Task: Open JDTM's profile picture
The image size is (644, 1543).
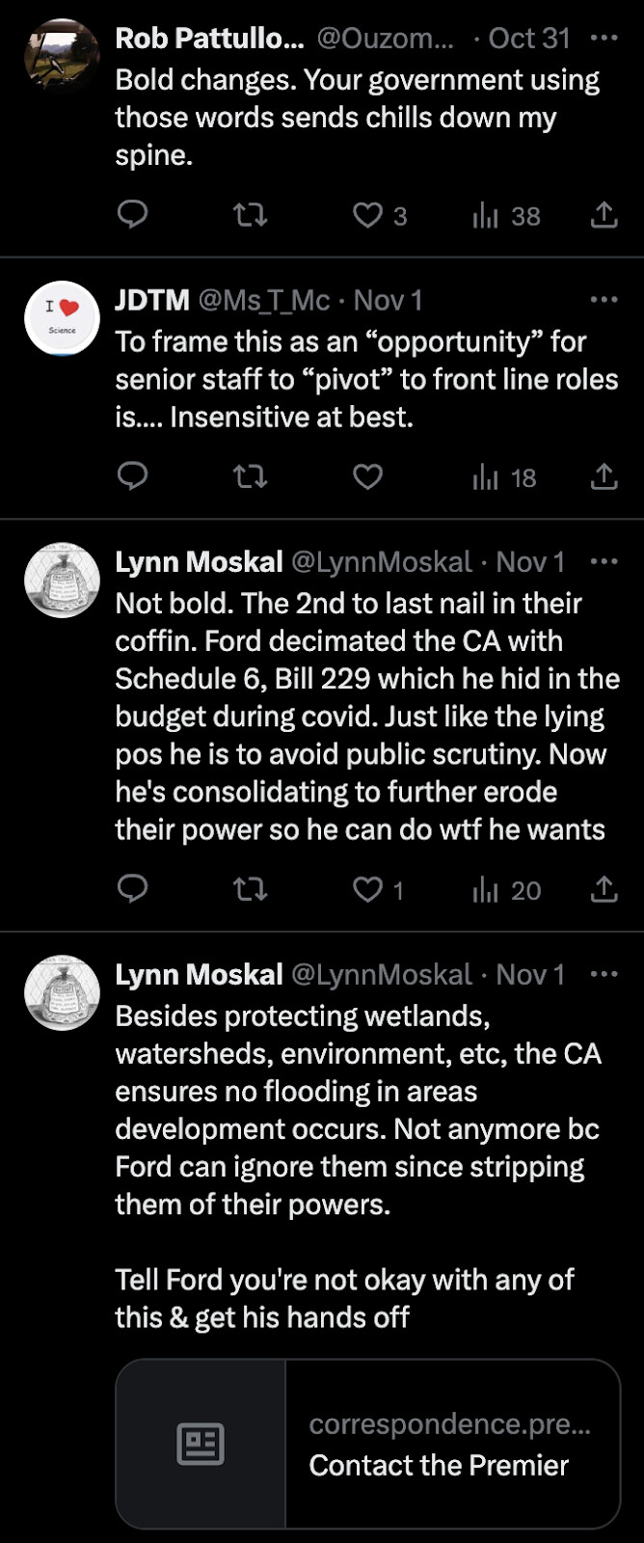Action: 62,319
